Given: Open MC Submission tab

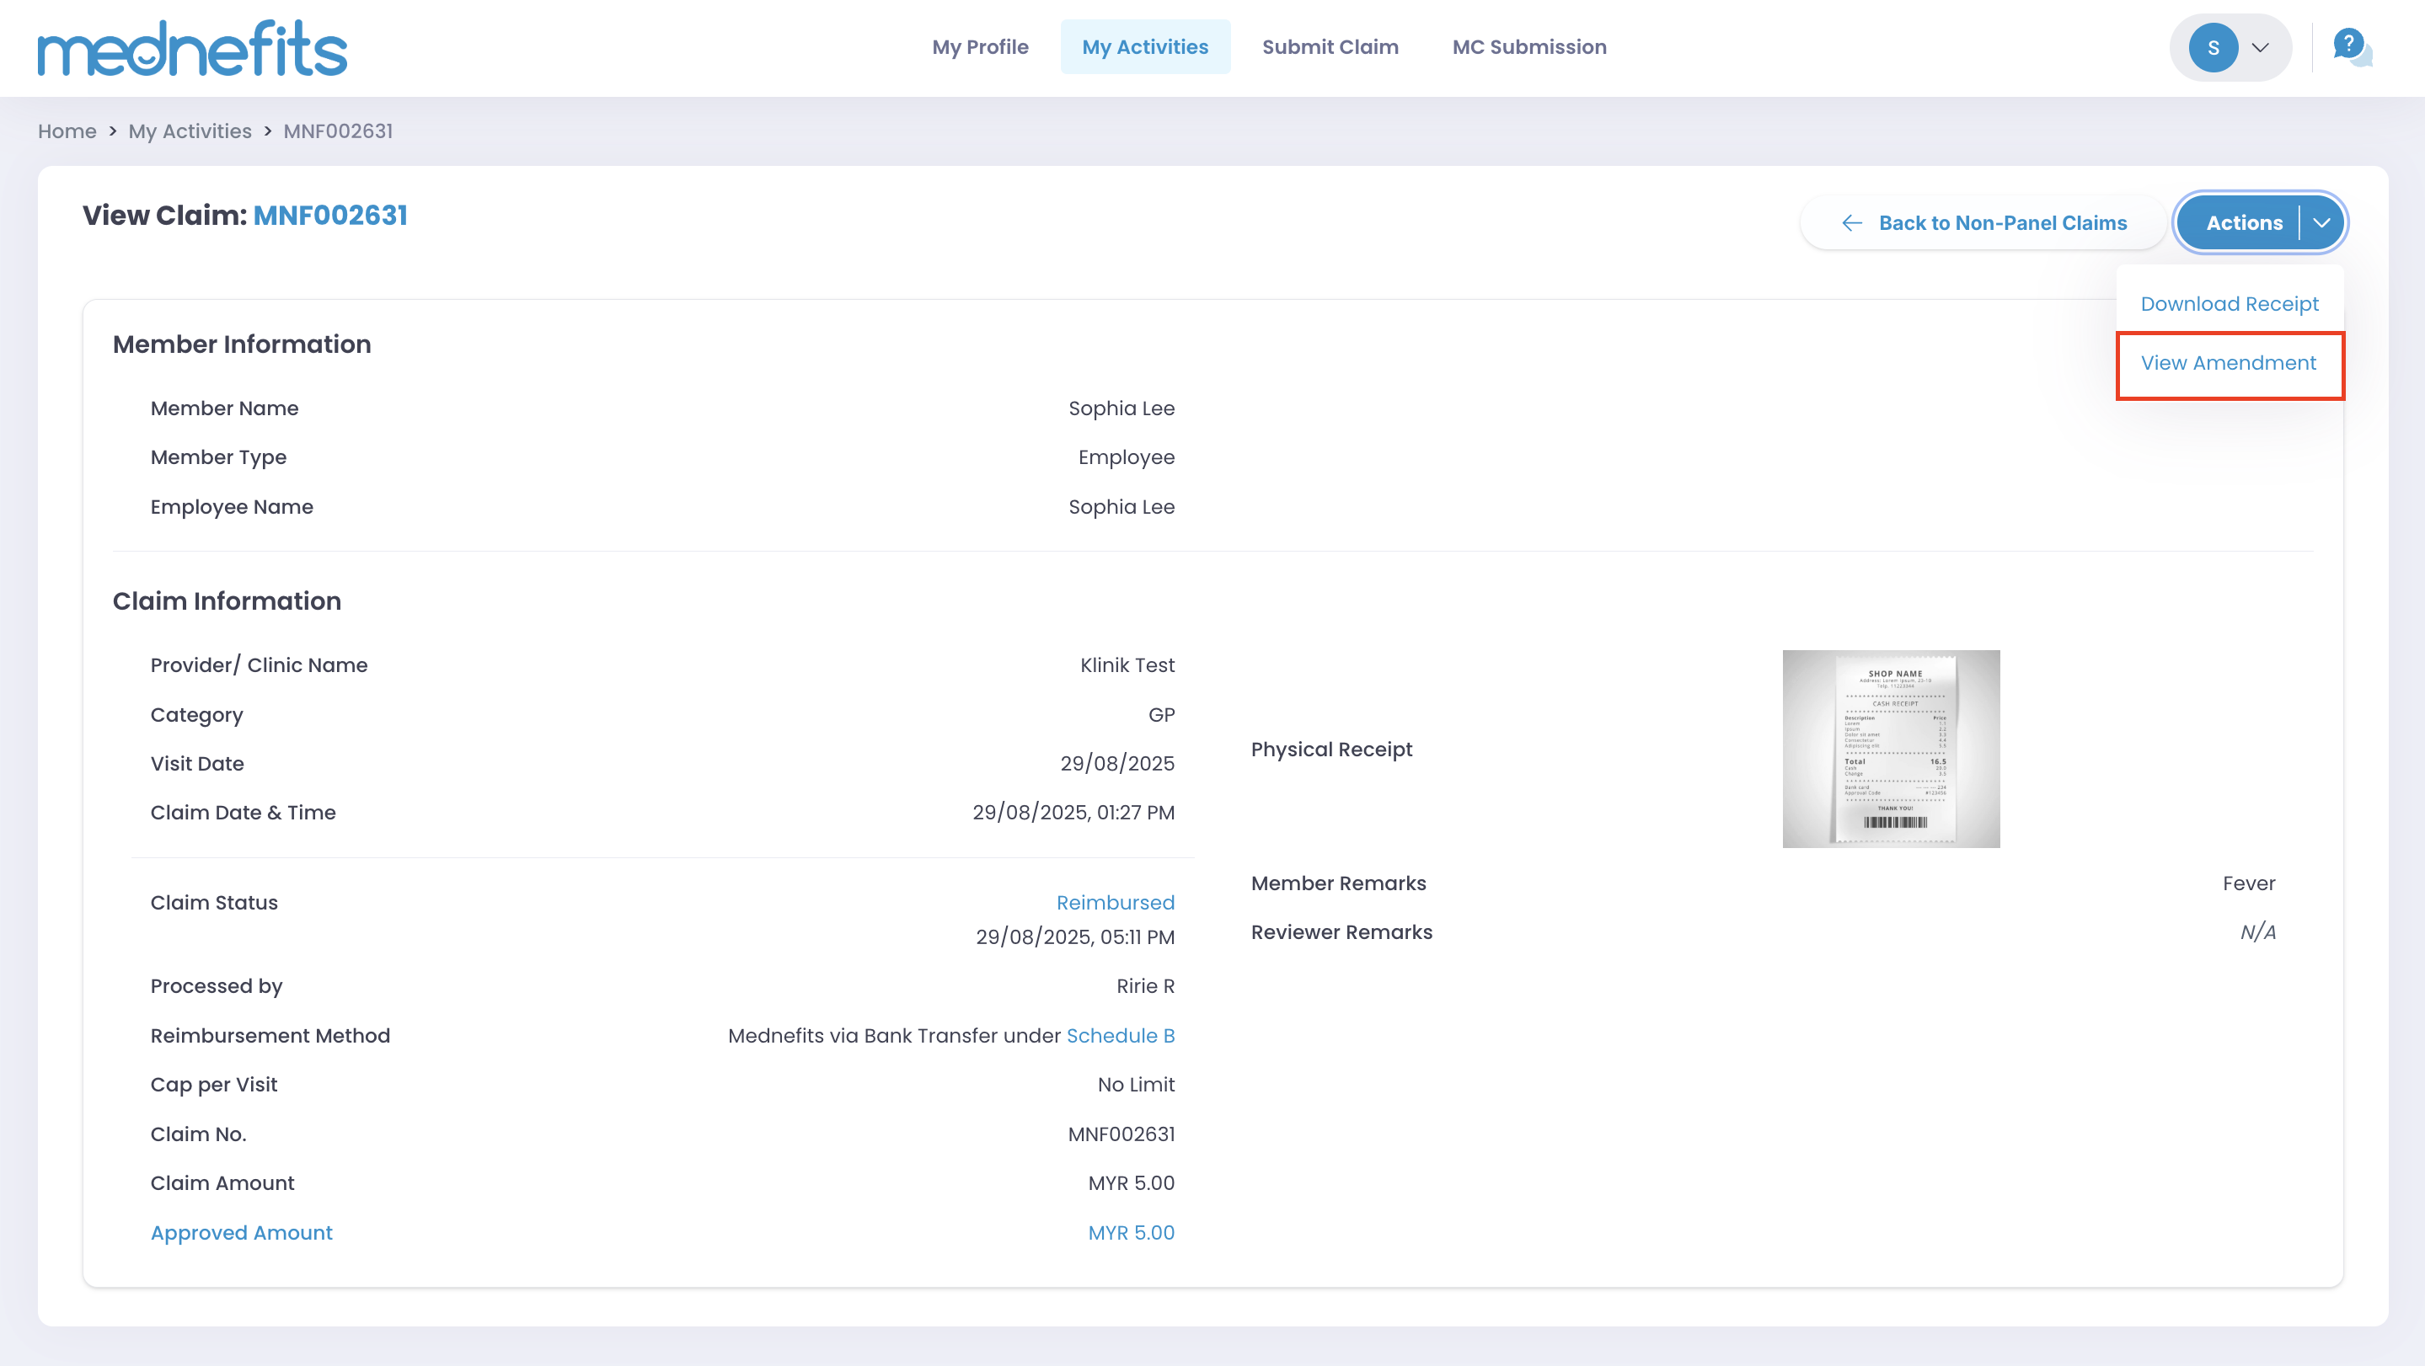Looking at the screenshot, I should pyautogui.click(x=1528, y=47).
